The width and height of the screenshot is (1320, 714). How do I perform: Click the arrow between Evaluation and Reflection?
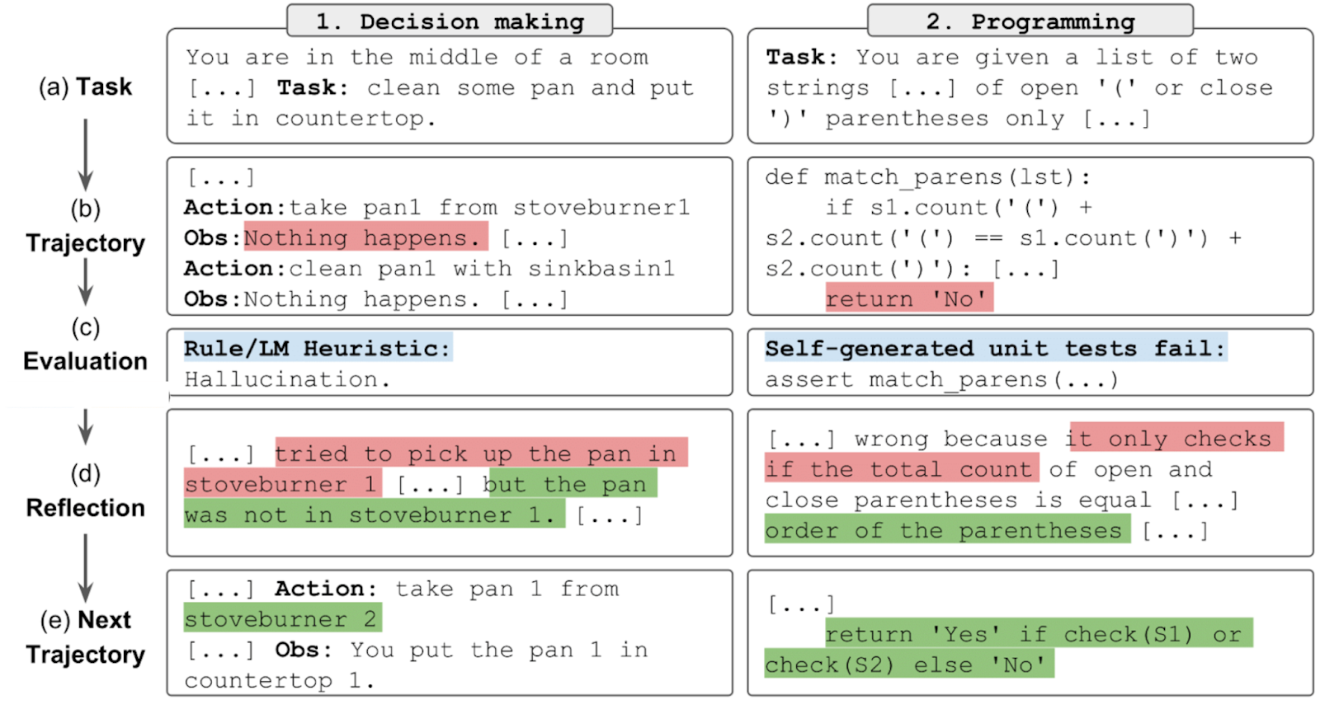coord(85,426)
